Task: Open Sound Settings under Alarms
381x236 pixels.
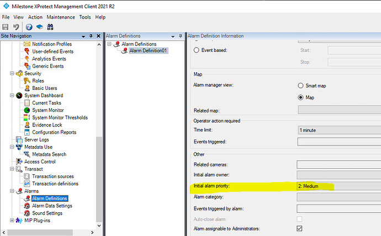Action: click(x=47, y=213)
